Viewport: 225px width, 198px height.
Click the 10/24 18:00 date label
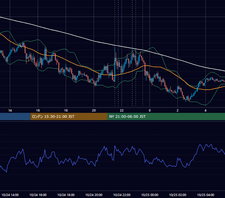pos(66,195)
